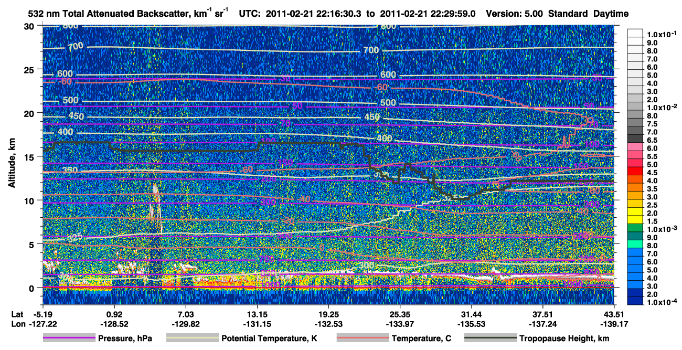Click the longitude value '-129.82'
The image size is (682, 350).
point(186,324)
